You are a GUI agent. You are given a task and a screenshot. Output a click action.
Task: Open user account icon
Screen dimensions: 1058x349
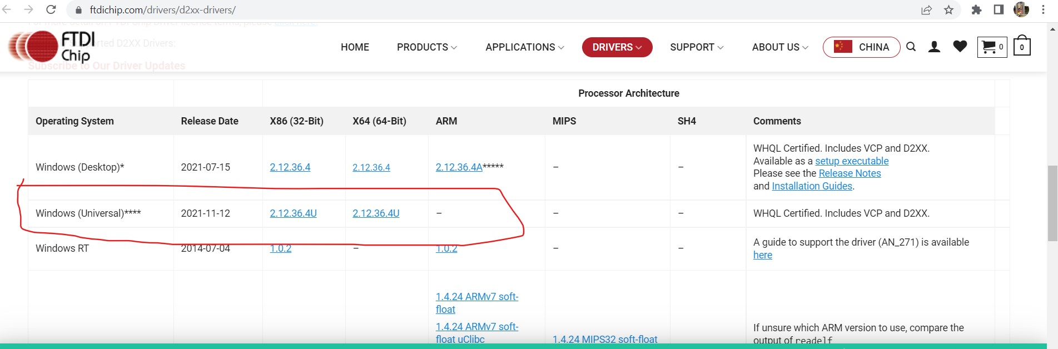point(935,47)
